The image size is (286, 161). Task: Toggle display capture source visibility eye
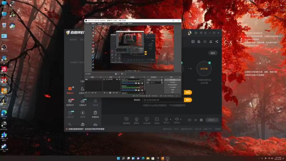[x=117, y=79]
